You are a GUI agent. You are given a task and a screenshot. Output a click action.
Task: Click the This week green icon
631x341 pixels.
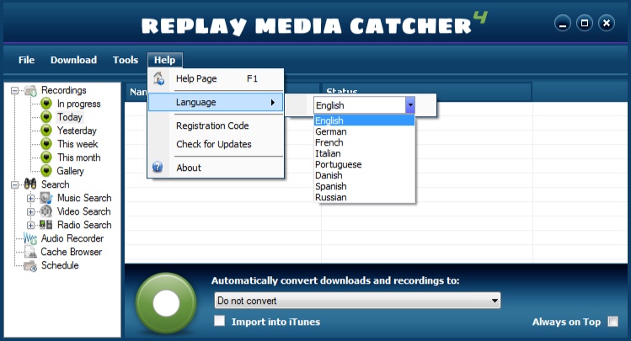[x=46, y=144]
